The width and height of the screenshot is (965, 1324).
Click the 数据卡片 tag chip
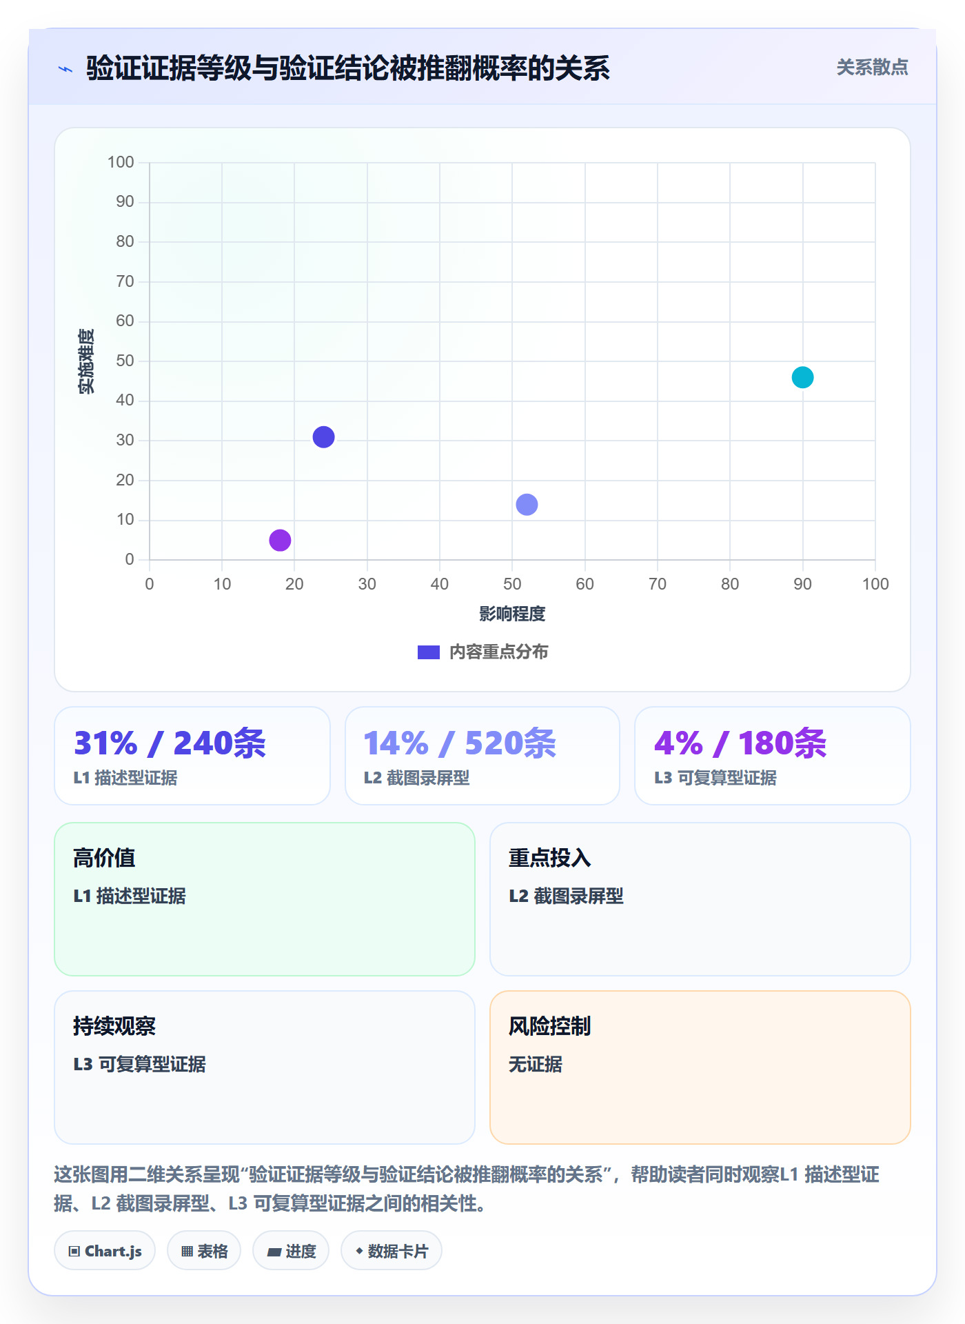(x=392, y=1250)
